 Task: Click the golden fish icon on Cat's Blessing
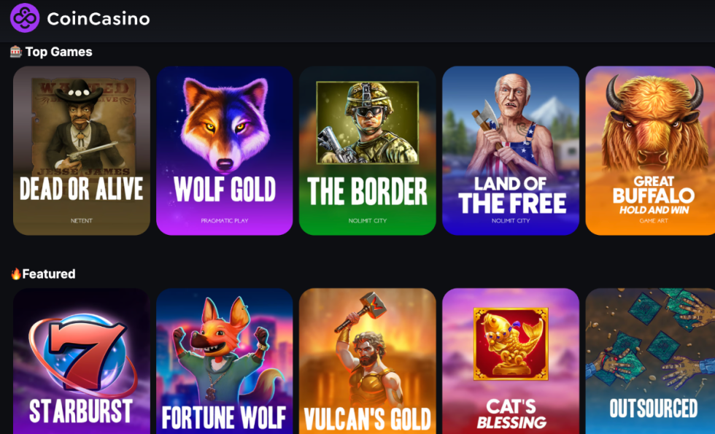pyautogui.click(x=511, y=344)
